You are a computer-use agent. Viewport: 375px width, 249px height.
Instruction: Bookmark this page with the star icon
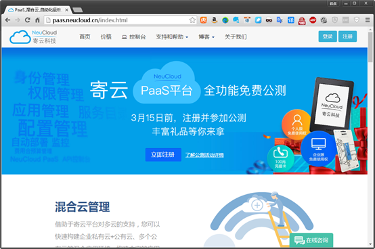[192, 20]
